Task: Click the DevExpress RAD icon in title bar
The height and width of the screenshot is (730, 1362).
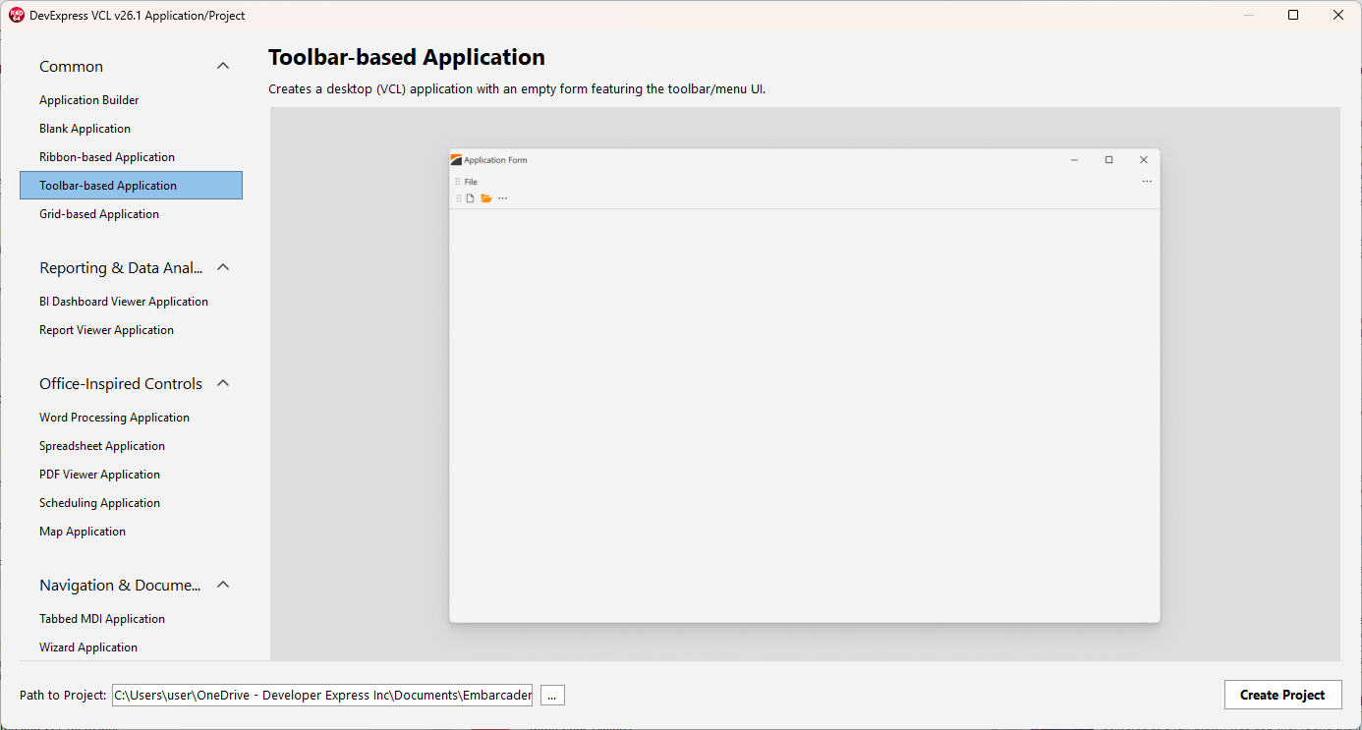Action: (17, 15)
